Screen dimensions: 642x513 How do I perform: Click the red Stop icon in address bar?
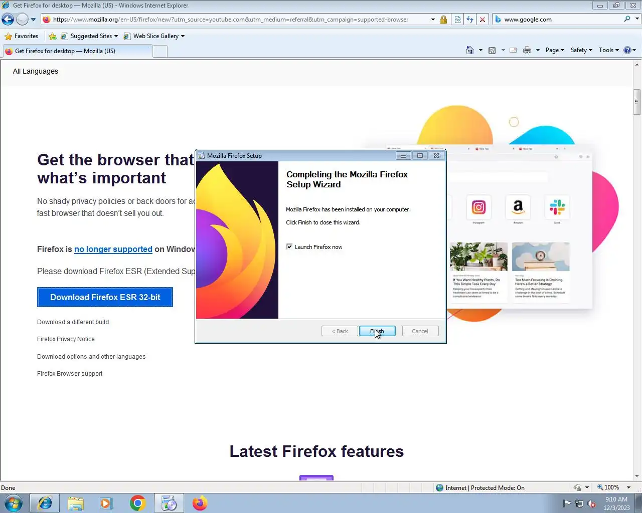(x=483, y=20)
